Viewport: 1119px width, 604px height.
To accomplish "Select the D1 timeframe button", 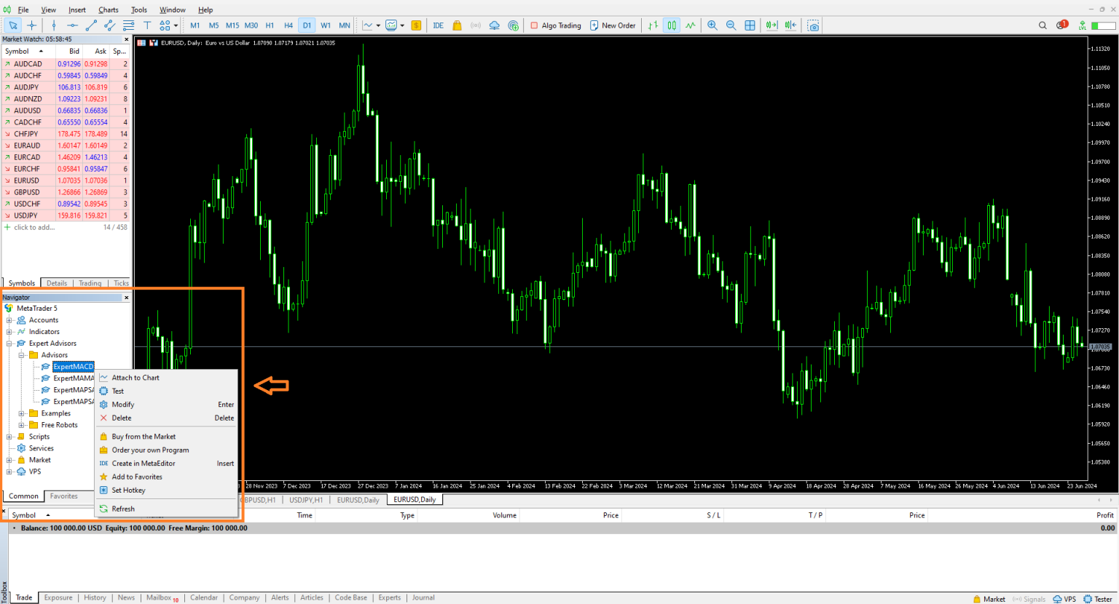I will pyautogui.click(x=306, y=25).
